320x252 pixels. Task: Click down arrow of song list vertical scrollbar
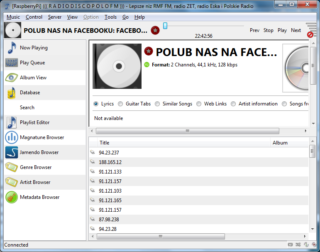312,229
